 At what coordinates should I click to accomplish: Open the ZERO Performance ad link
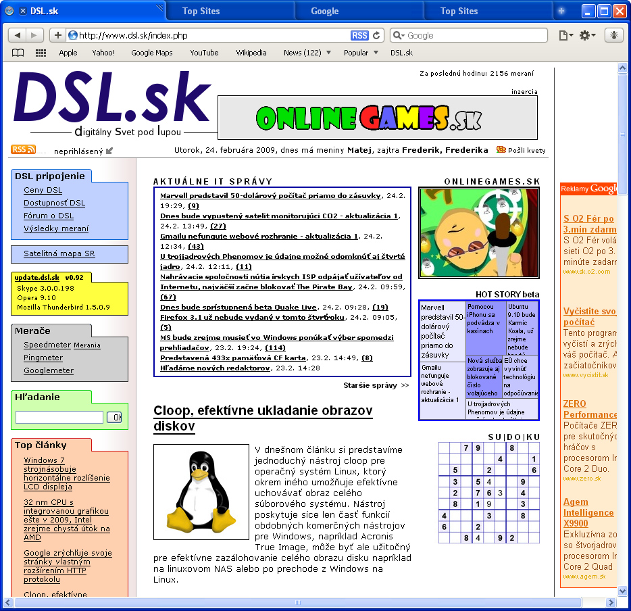coord(590,409)
